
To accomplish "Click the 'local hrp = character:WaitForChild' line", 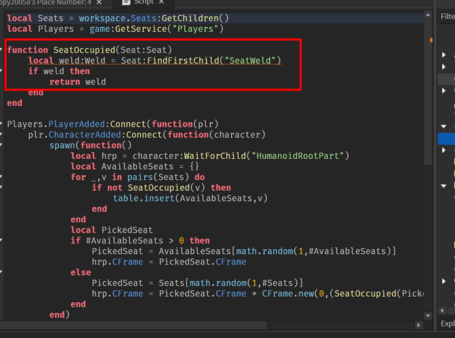I will pyautogui.click(x=210, y=156).
